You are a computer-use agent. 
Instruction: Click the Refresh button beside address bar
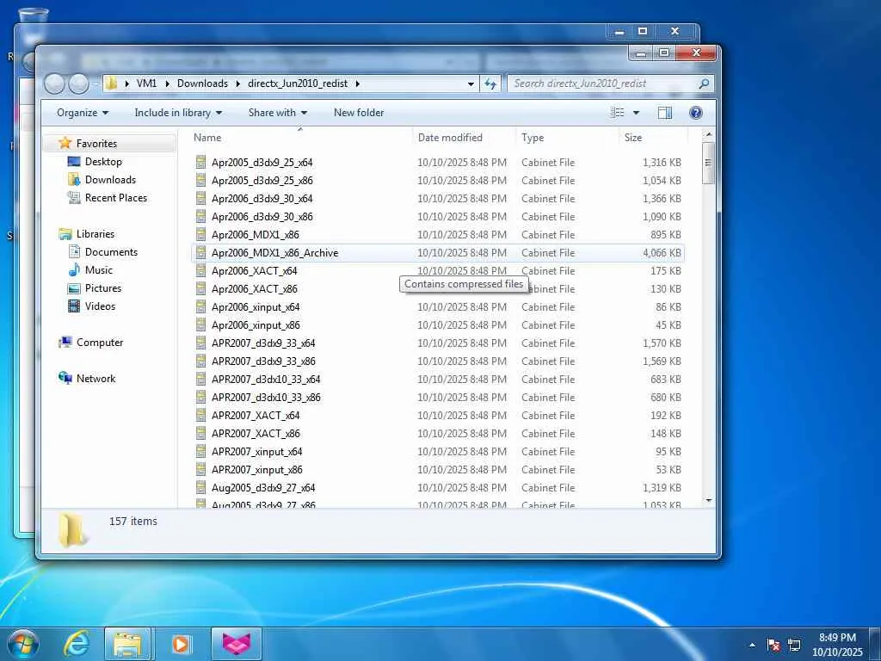click(490, 83)
